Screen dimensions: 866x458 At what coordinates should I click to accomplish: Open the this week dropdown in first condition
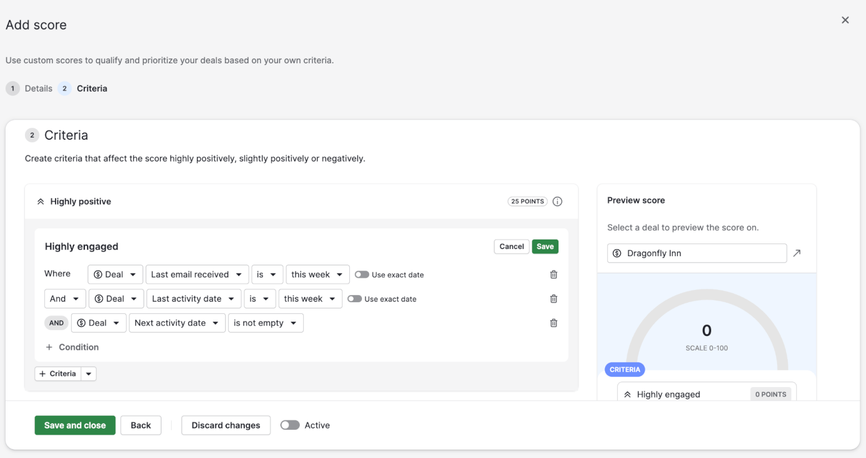pos(317,274)
